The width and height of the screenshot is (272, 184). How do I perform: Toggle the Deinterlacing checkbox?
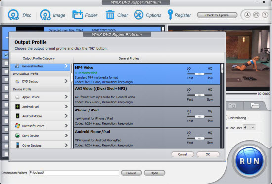226,118
